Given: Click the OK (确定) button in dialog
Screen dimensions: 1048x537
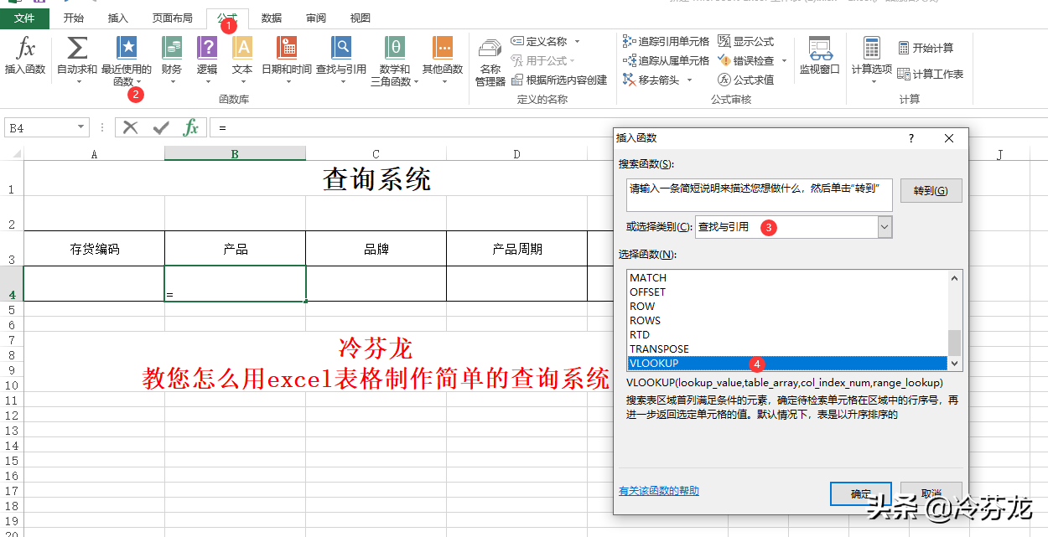Looking at the screenshot, I should [861, 493].
